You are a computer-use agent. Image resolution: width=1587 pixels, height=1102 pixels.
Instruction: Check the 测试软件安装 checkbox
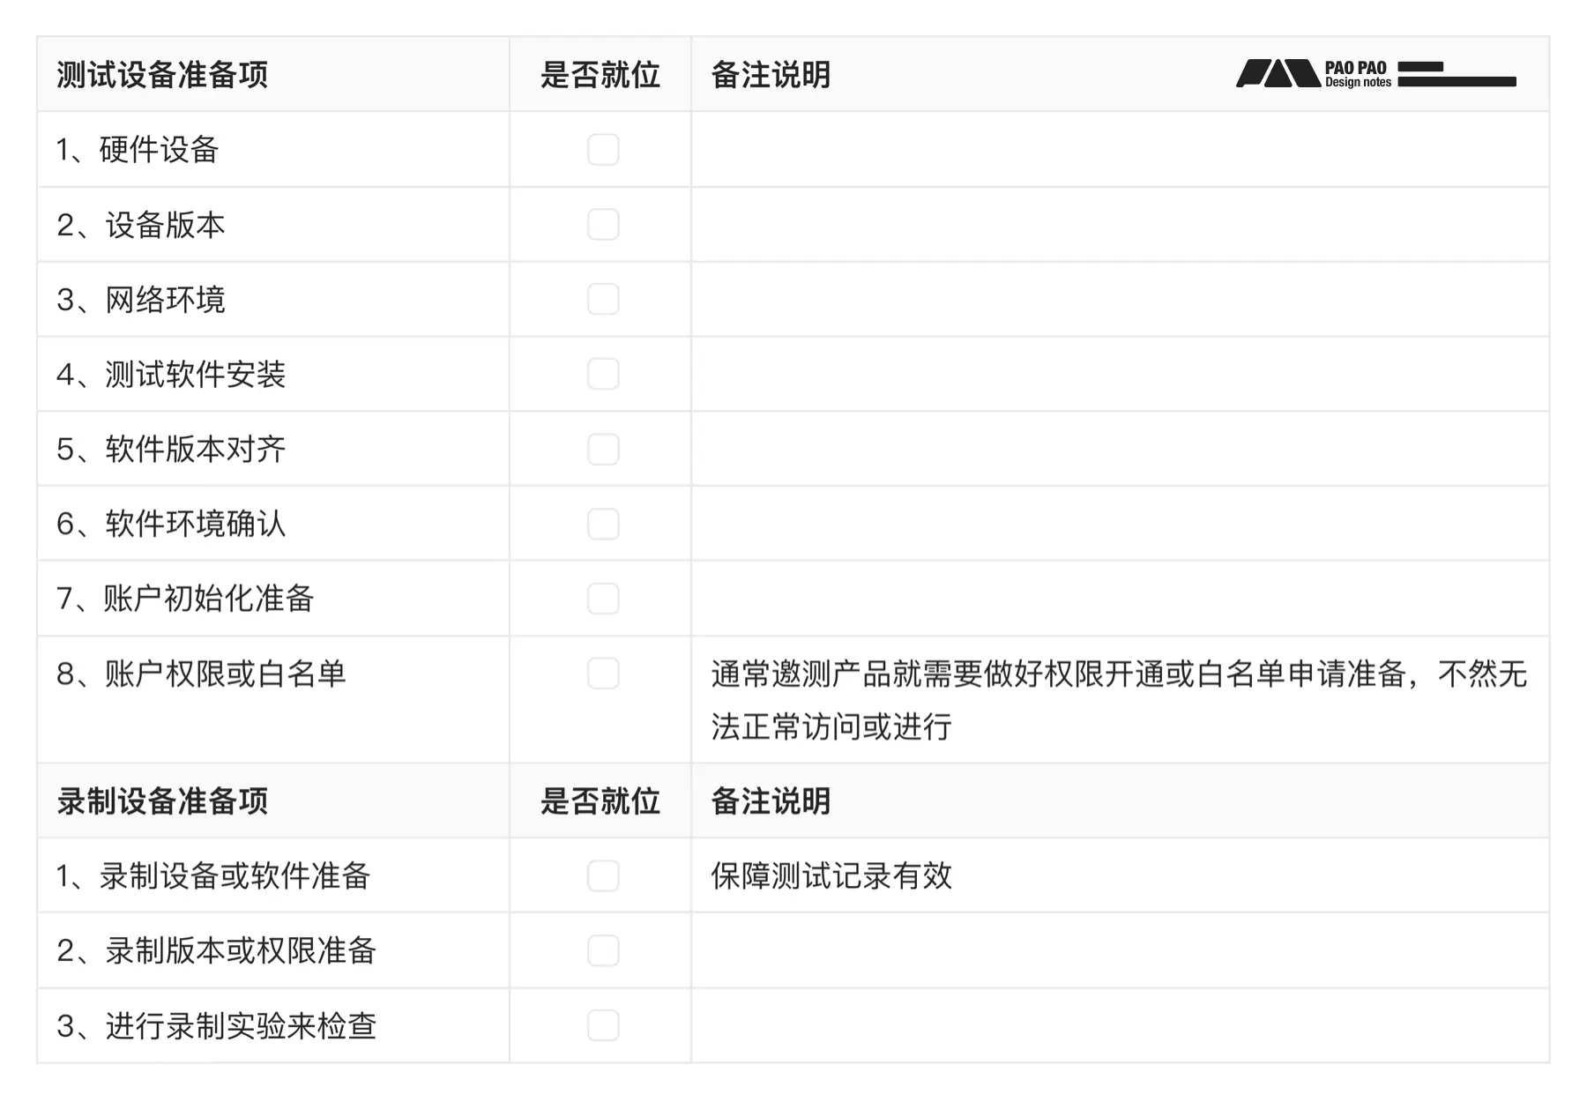tap(603, 374)
